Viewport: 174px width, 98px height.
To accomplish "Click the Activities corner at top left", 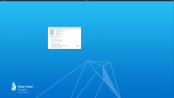I will [x=1, y=1].
